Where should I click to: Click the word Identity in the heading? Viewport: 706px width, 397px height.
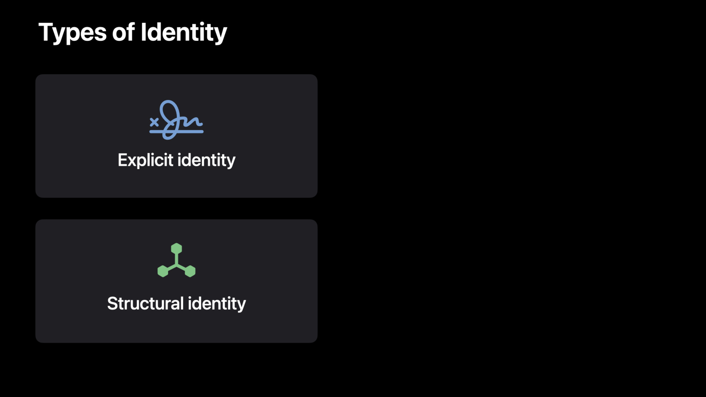[x=184, y=32]
